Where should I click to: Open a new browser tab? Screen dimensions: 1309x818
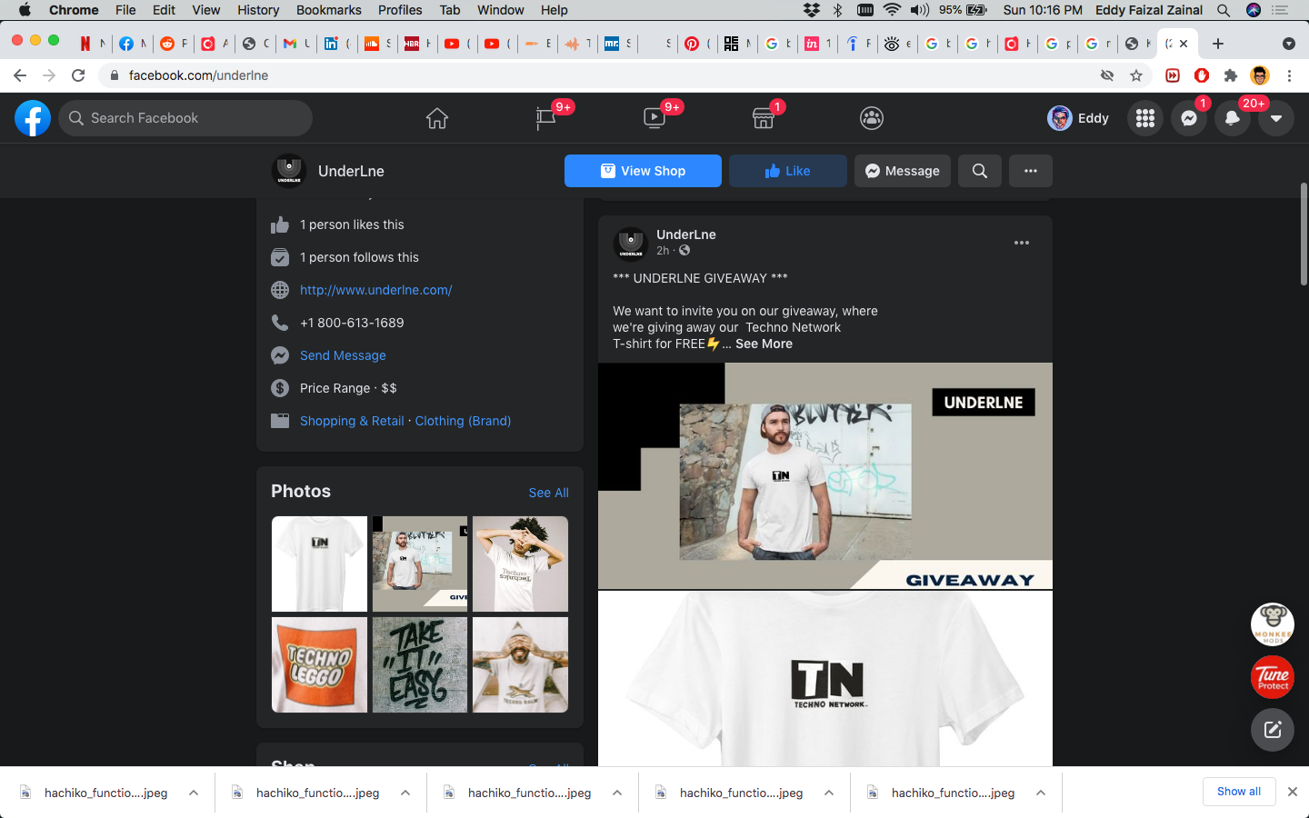pyautogui.click(x=1218, y=44)
